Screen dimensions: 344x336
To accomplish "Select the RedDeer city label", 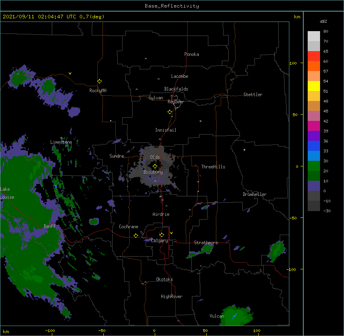I will coord(176,102).
